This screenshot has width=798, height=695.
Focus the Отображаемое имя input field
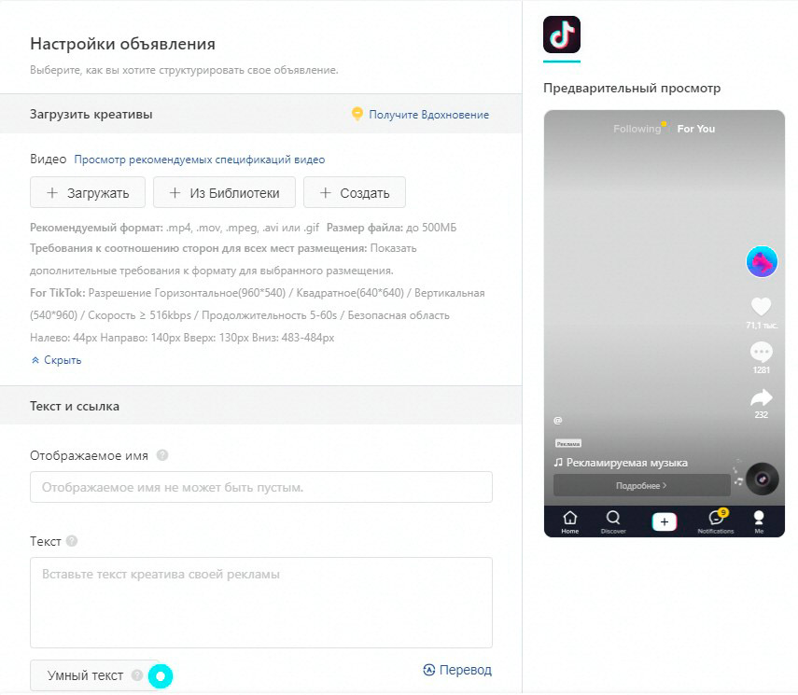(261, 487)
